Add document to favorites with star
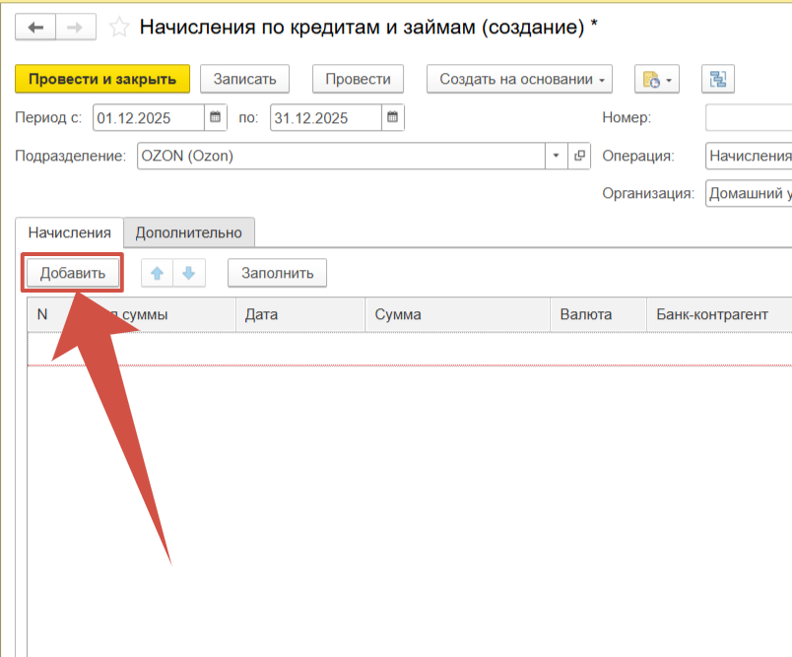This screenshot has height=657, width=792. pos(119,28)
